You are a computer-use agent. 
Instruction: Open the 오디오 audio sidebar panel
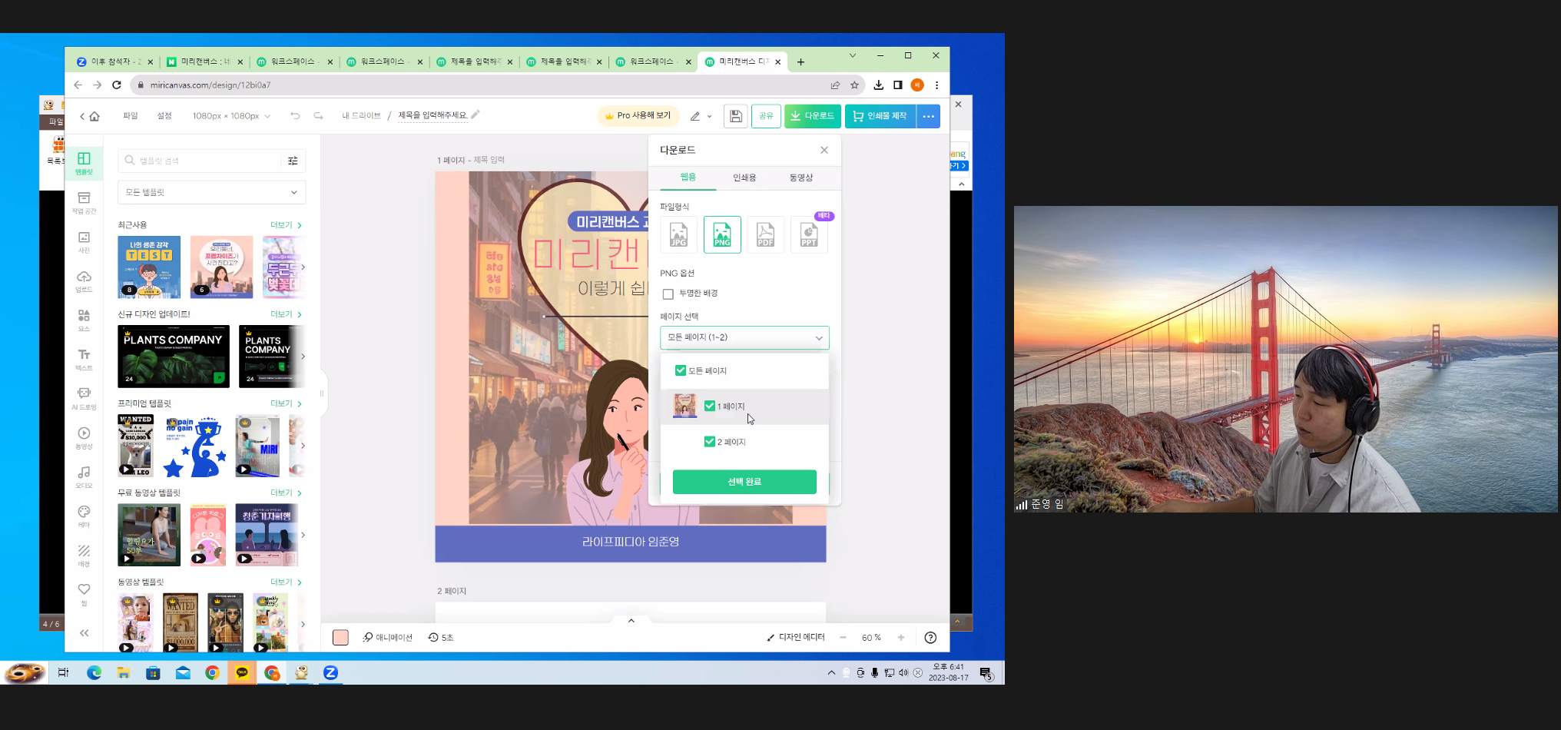click(84, 477)
